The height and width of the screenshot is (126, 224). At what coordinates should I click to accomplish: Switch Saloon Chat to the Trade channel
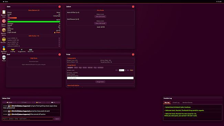click(x=24, y=103)
